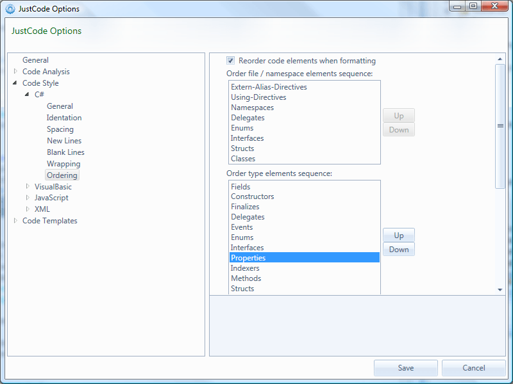
Task: Click scrollbar down arrow in settings pane
Action: point(500,290)
